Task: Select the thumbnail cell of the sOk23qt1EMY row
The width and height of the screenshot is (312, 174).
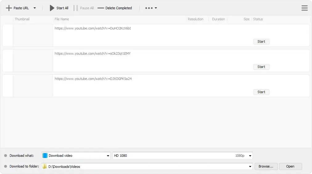Action: point(33,61)
